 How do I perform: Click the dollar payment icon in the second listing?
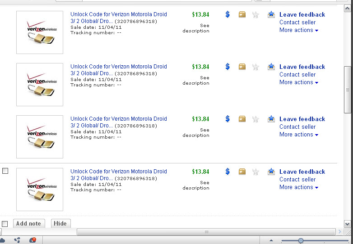pos(228,67)
